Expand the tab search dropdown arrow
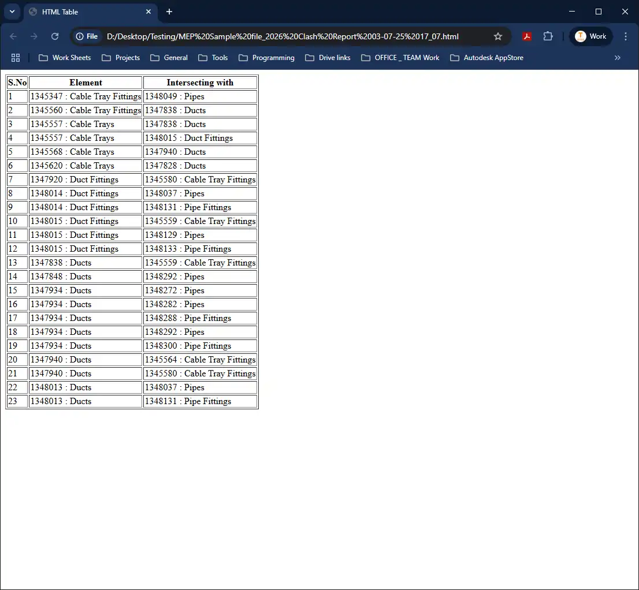 pos(12,12)
